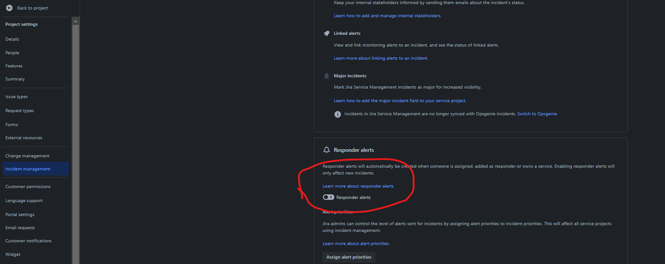Open Customer notifications settings
The height and width of the screenshot is (264, 665).
pos(28,240)
